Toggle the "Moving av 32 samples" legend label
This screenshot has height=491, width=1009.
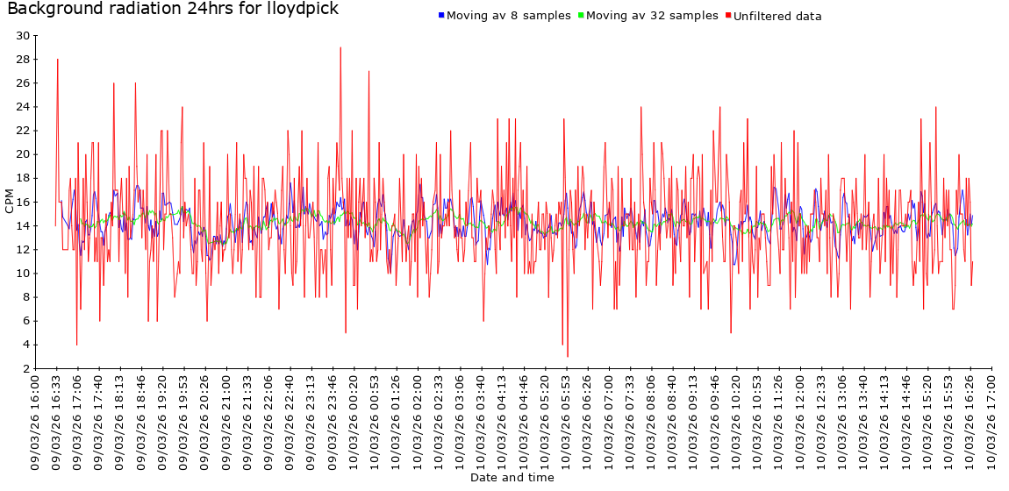pyautogui.click(x=652, y=16)
